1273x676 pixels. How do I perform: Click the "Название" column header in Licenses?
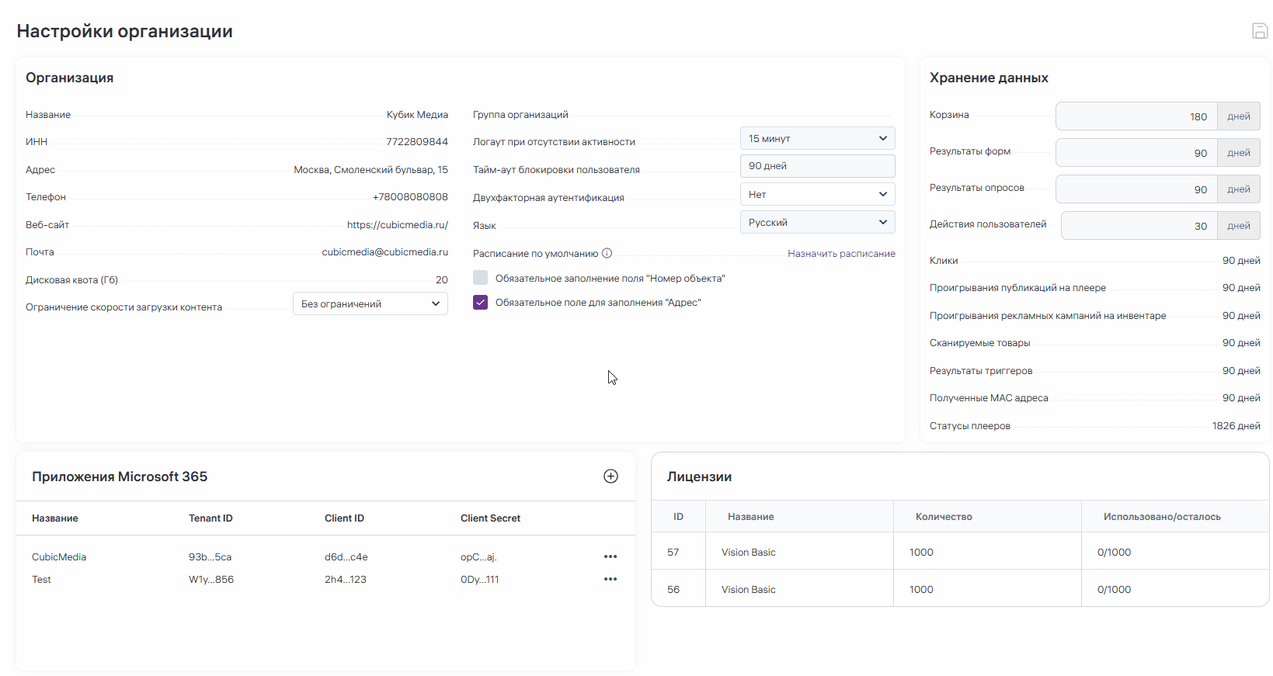(750, 517)
